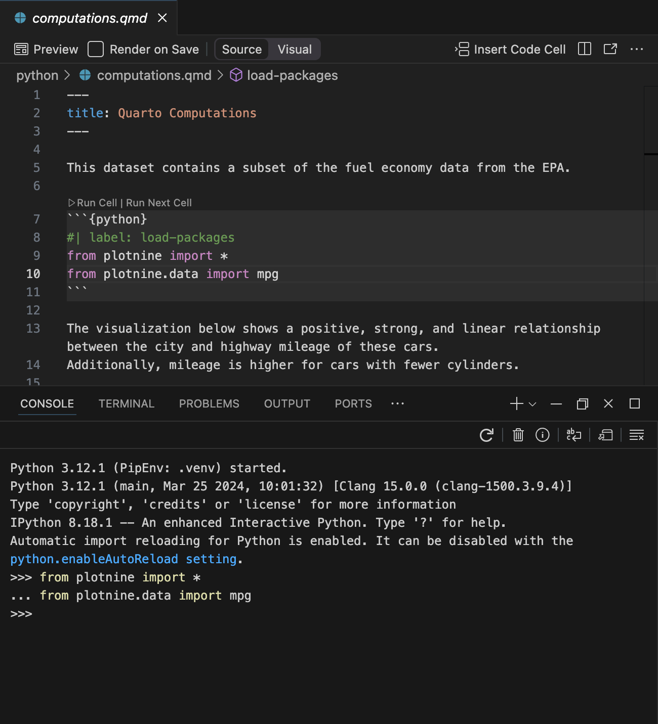Viewport: 658px width, 724px height.
Task: Clear the console output
Action: click(636, 435)
